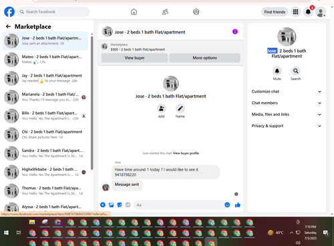
Task: Open the View buyer profile link
Action: tap(186, 153)
